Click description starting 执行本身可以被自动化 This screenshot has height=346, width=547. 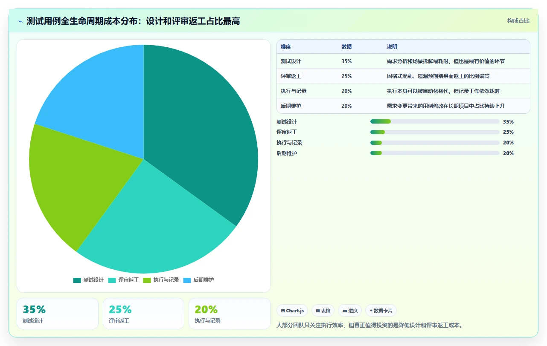point(443,91)
